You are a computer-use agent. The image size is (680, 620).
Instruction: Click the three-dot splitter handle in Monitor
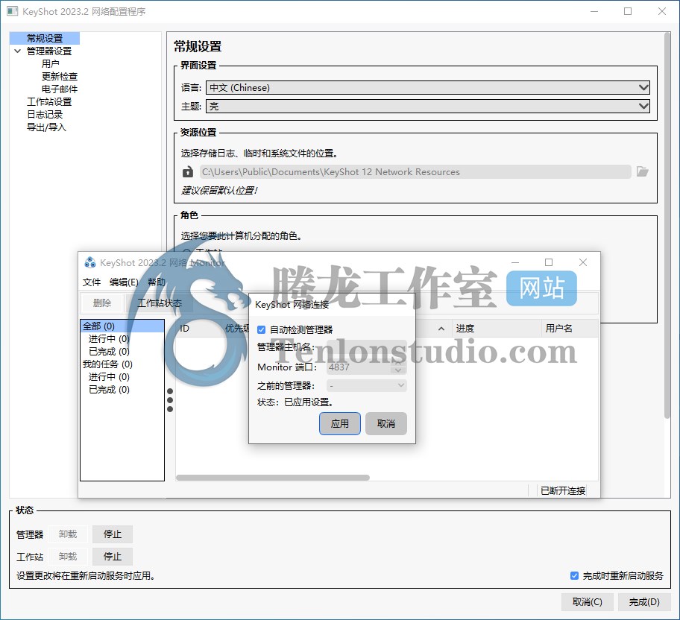coord(170,400)
